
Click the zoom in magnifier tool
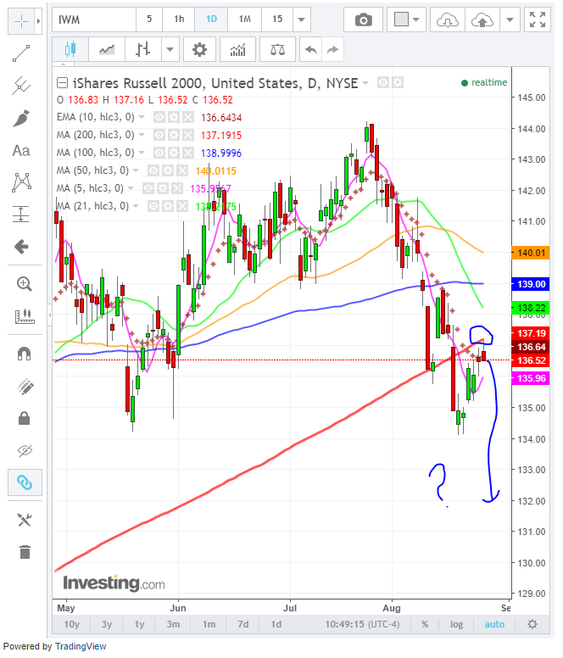[x=25, y=284]
